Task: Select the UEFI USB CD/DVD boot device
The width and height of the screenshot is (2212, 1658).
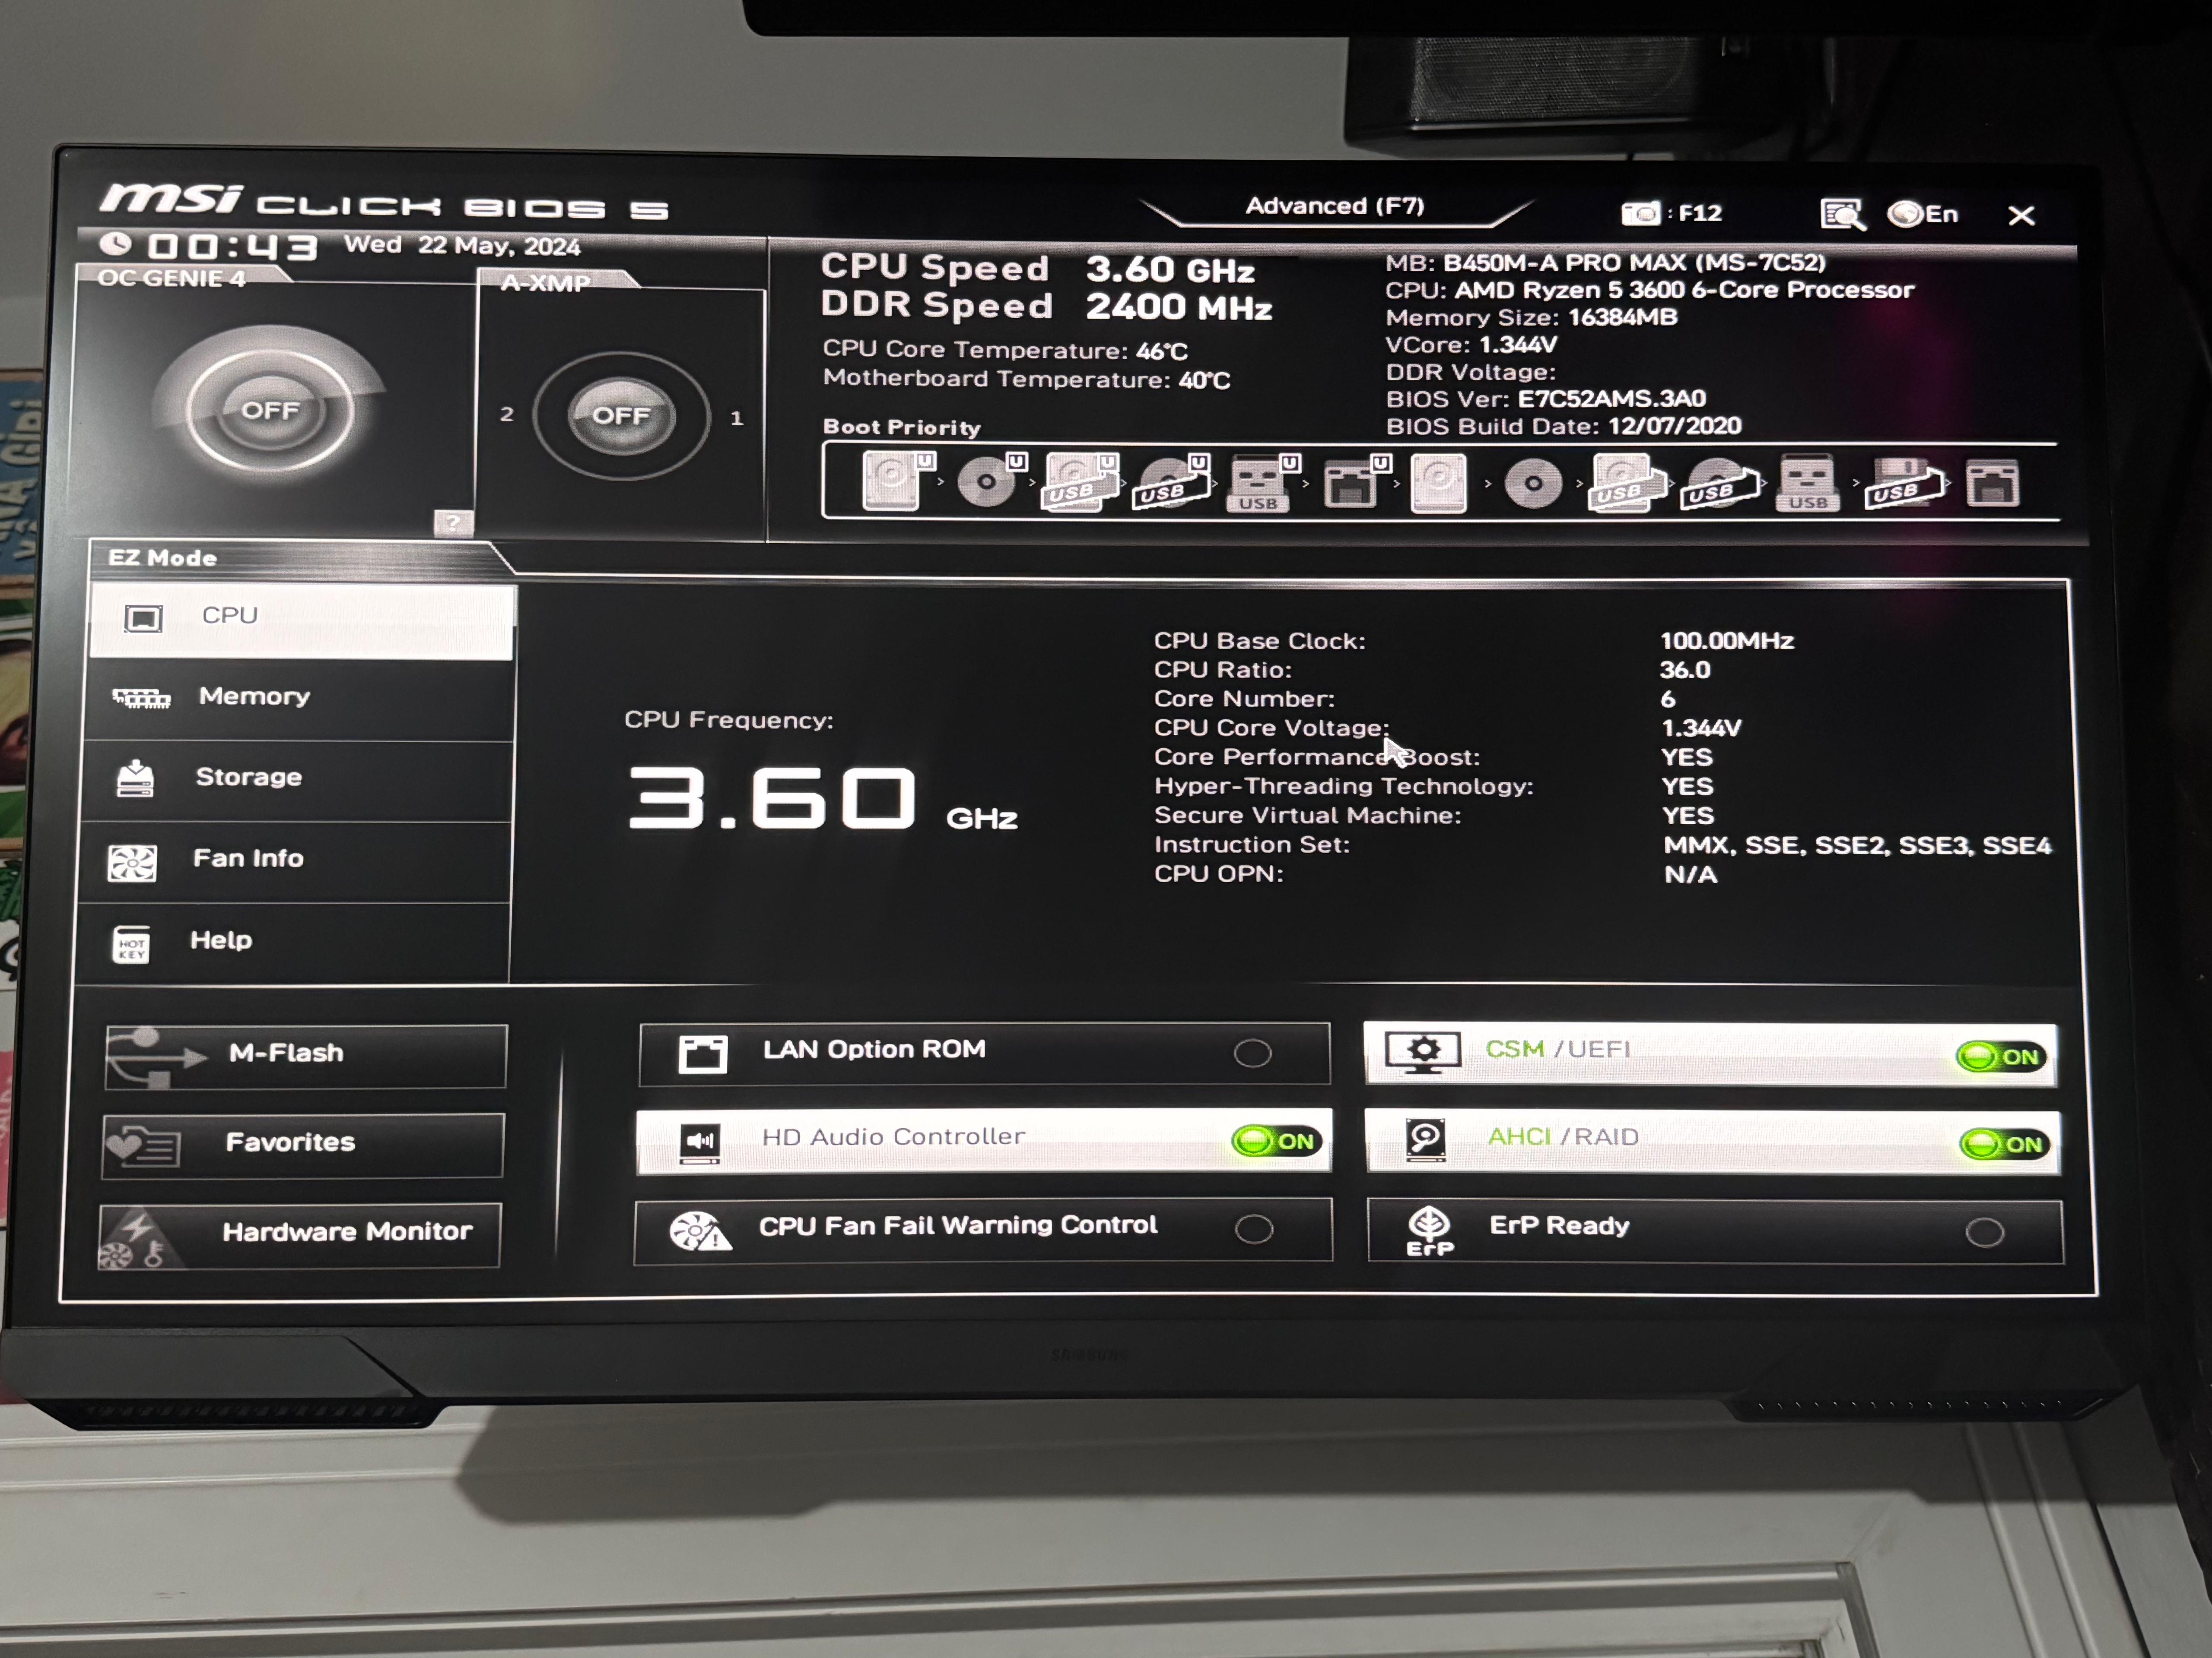Action: point(1170,482)
